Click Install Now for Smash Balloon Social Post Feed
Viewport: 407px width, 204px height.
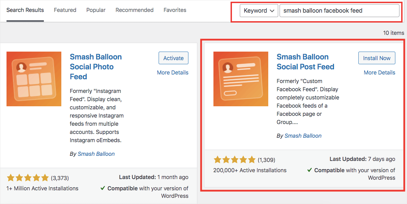pos(377,58)
